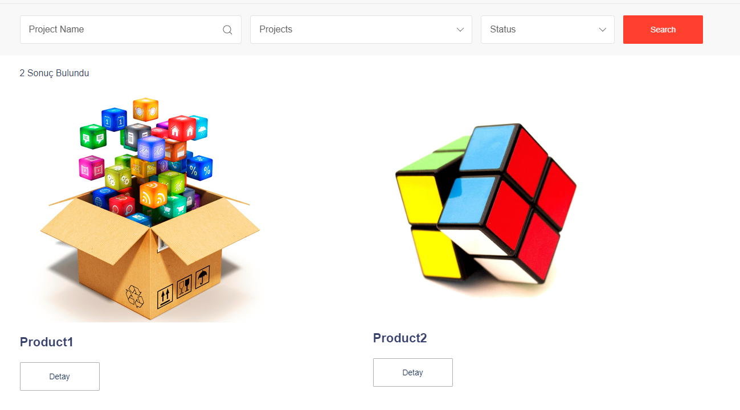Click the magnifier icon in Project Name field
The height and width of the screenshot is (410, 740).
pos(227,30)
